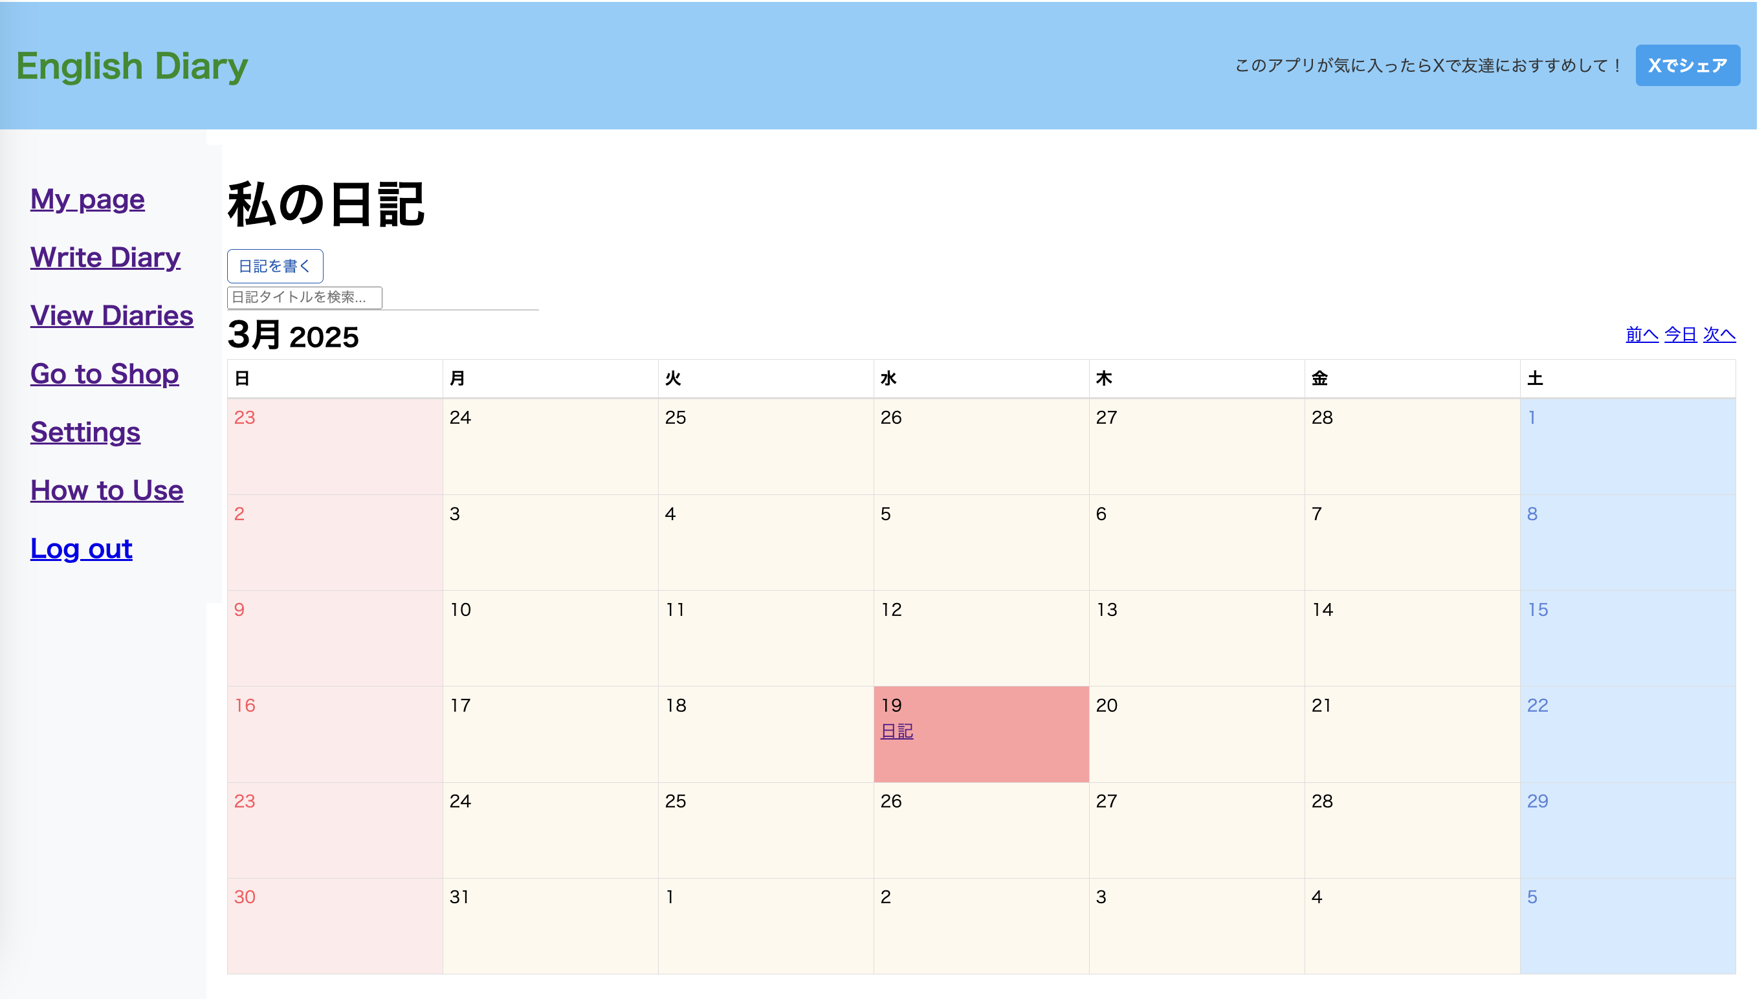Viewport: 1764px width, 999px height.
Task: Go to the previous month with 前へ
Action: 1641,335
